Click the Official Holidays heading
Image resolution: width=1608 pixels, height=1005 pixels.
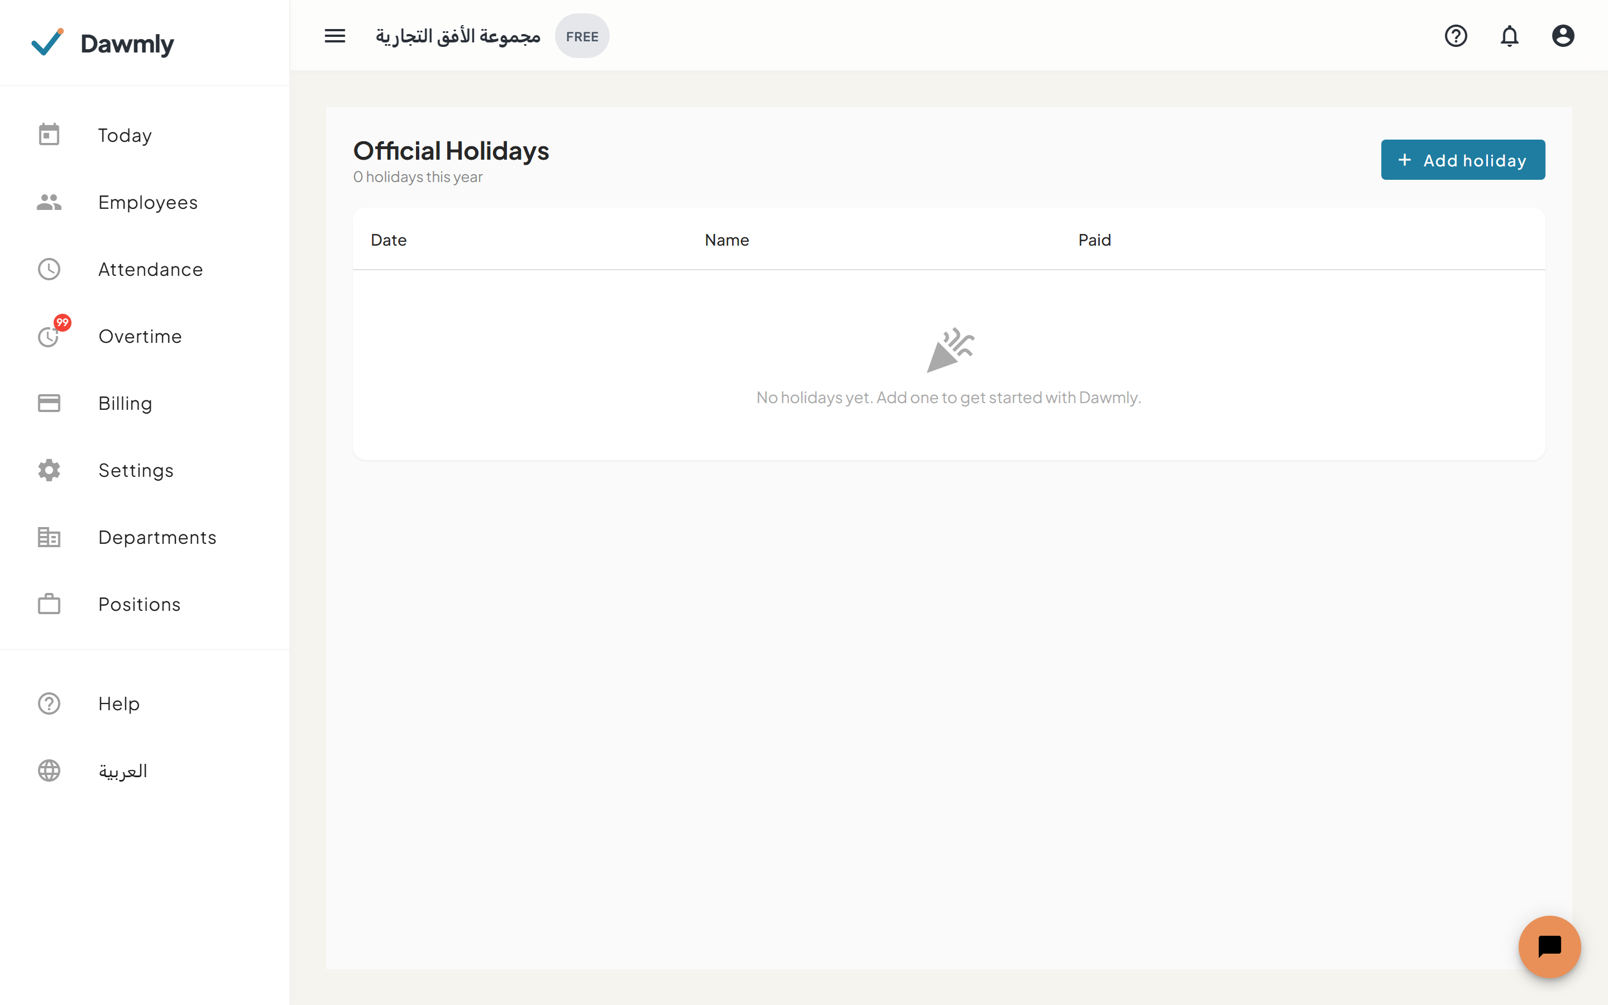451,150
